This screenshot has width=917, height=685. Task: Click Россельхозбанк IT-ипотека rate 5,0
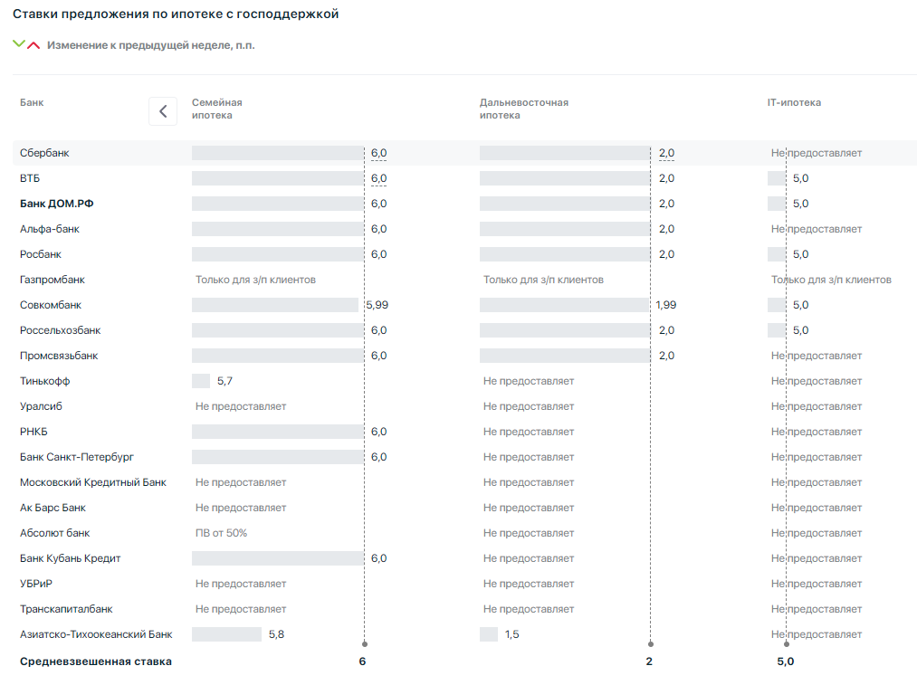pyautogui.click(x=800, y=330)
